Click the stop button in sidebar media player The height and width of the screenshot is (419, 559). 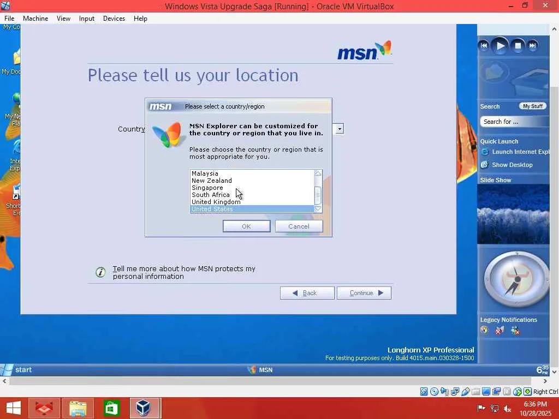point(518,46)
